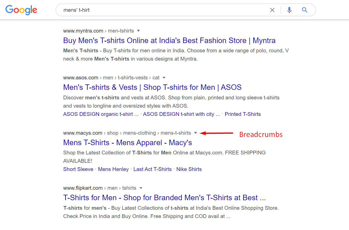The width and height of the screenshot is (349, 230).
Task: Click the Google logo
Action: (21, 10)
